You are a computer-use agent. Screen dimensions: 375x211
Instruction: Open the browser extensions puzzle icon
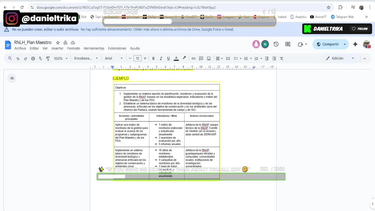click(x=340, y=7)
